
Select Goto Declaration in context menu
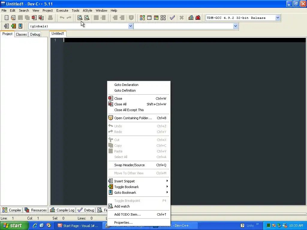coord(139,85)
